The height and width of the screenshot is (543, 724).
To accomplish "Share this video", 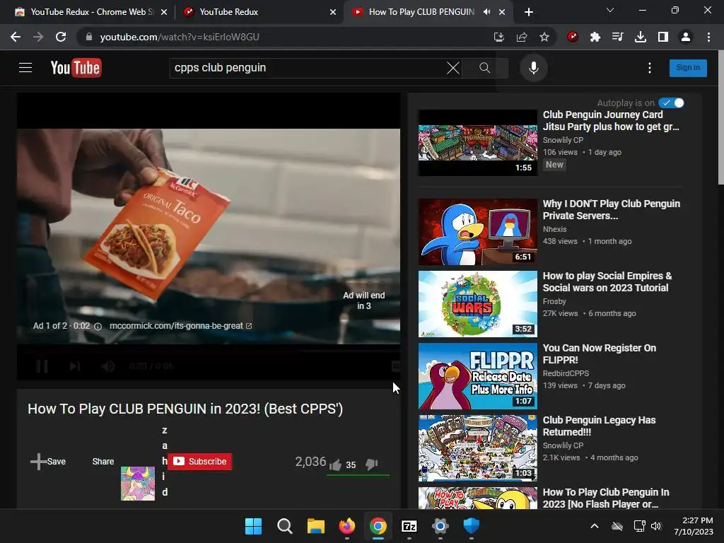I will pyautogui.click(x=103, y=461).
